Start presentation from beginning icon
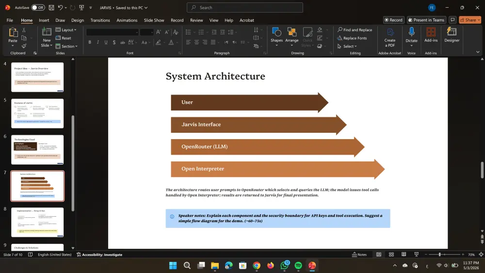 point(81,8)
